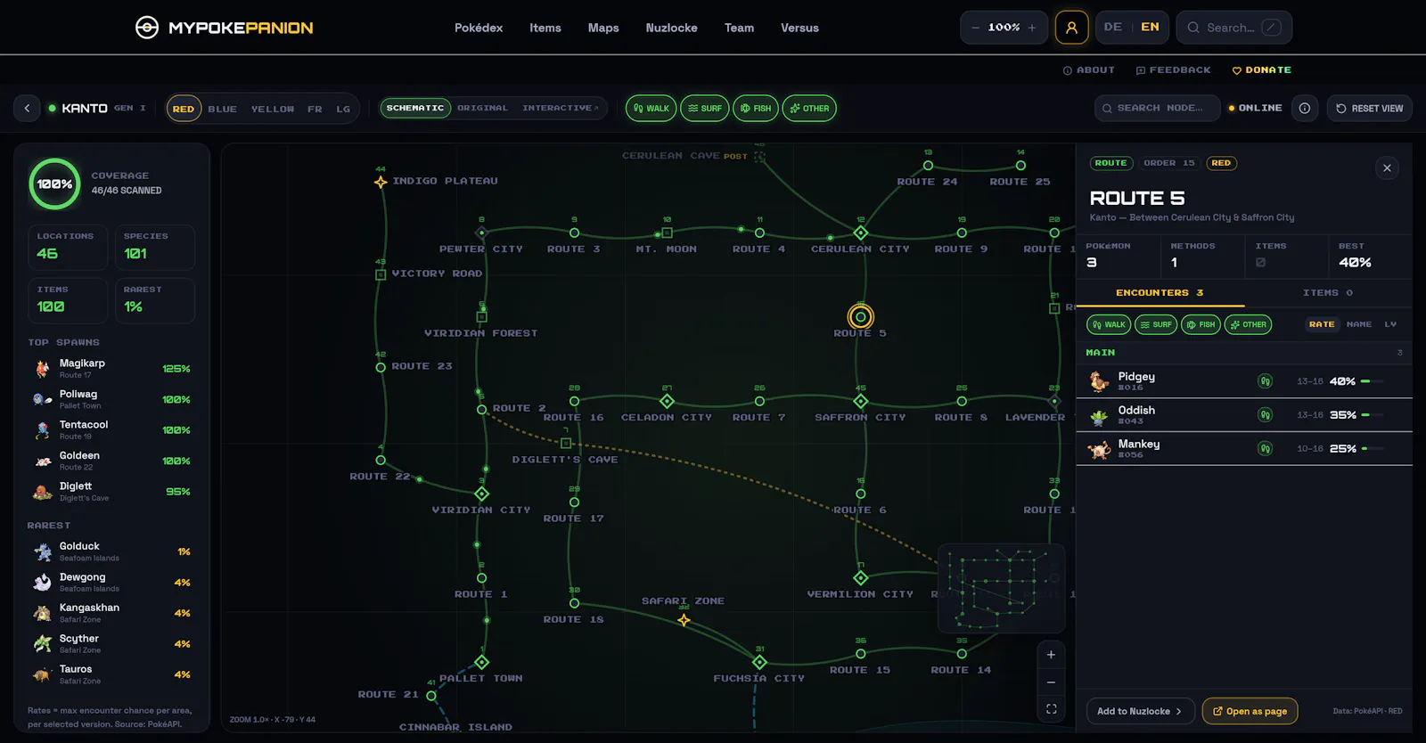1426x743 pixels.
Task: Click Mankey's walk method icon
Action: 1265,448
